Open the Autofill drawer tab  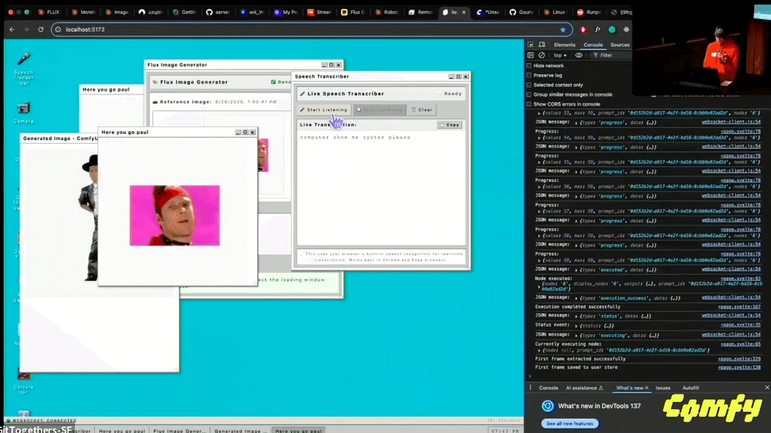tap(691, 388)
